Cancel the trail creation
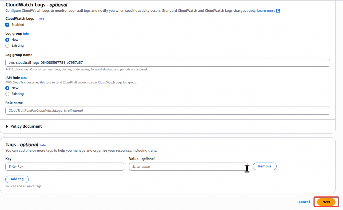343x210 pixels. [304, 202]
